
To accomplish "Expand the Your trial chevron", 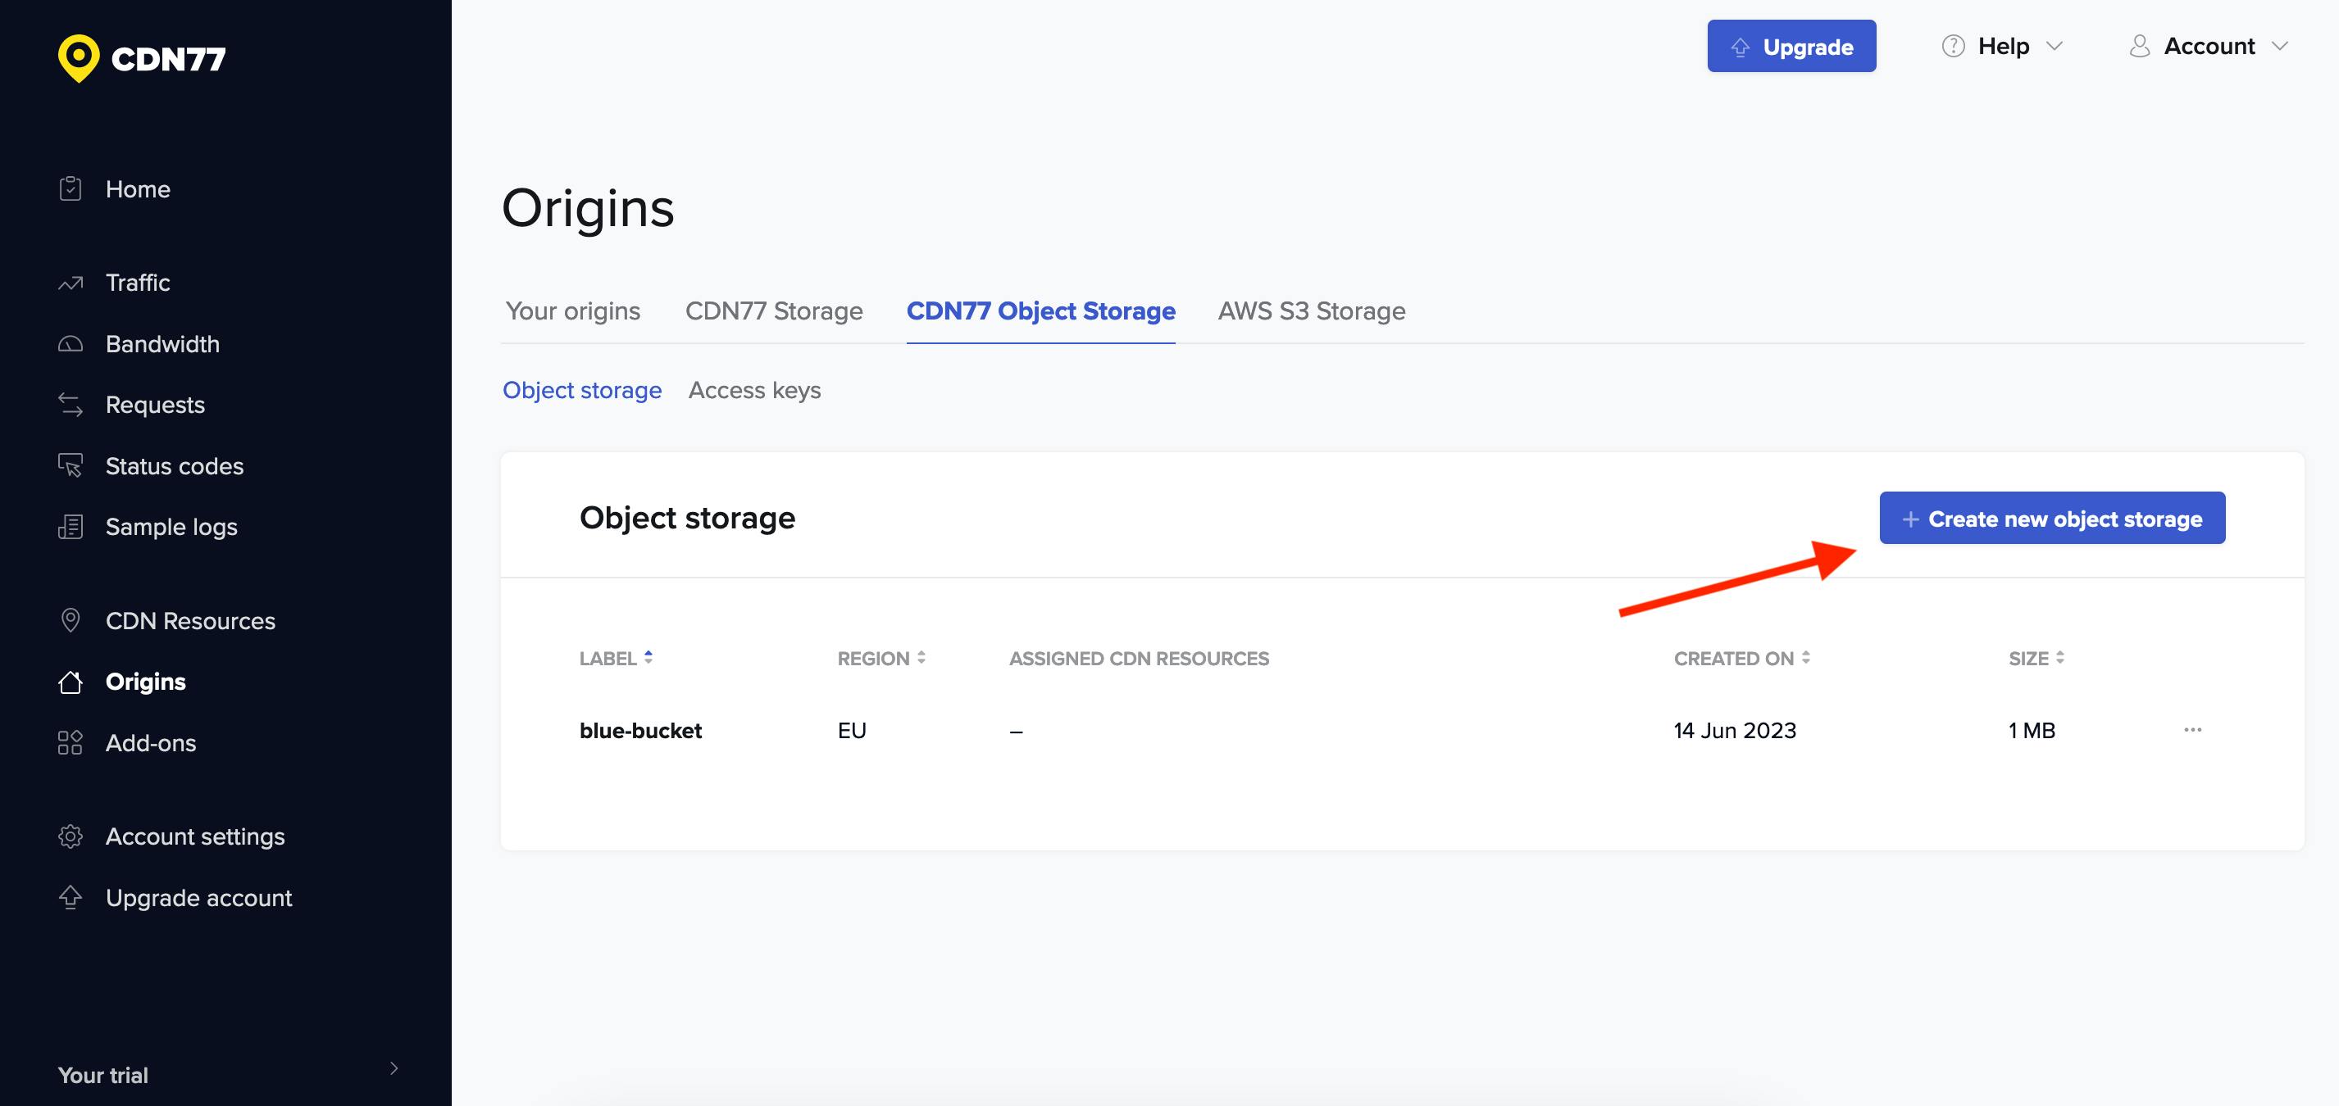I will (x=394, y=1067).
